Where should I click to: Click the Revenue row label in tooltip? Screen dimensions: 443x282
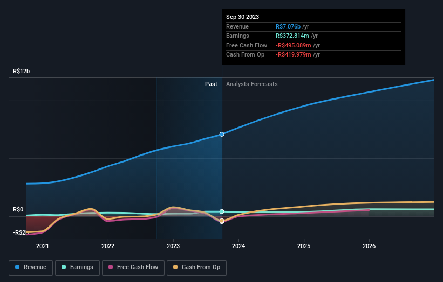(237, 26)
